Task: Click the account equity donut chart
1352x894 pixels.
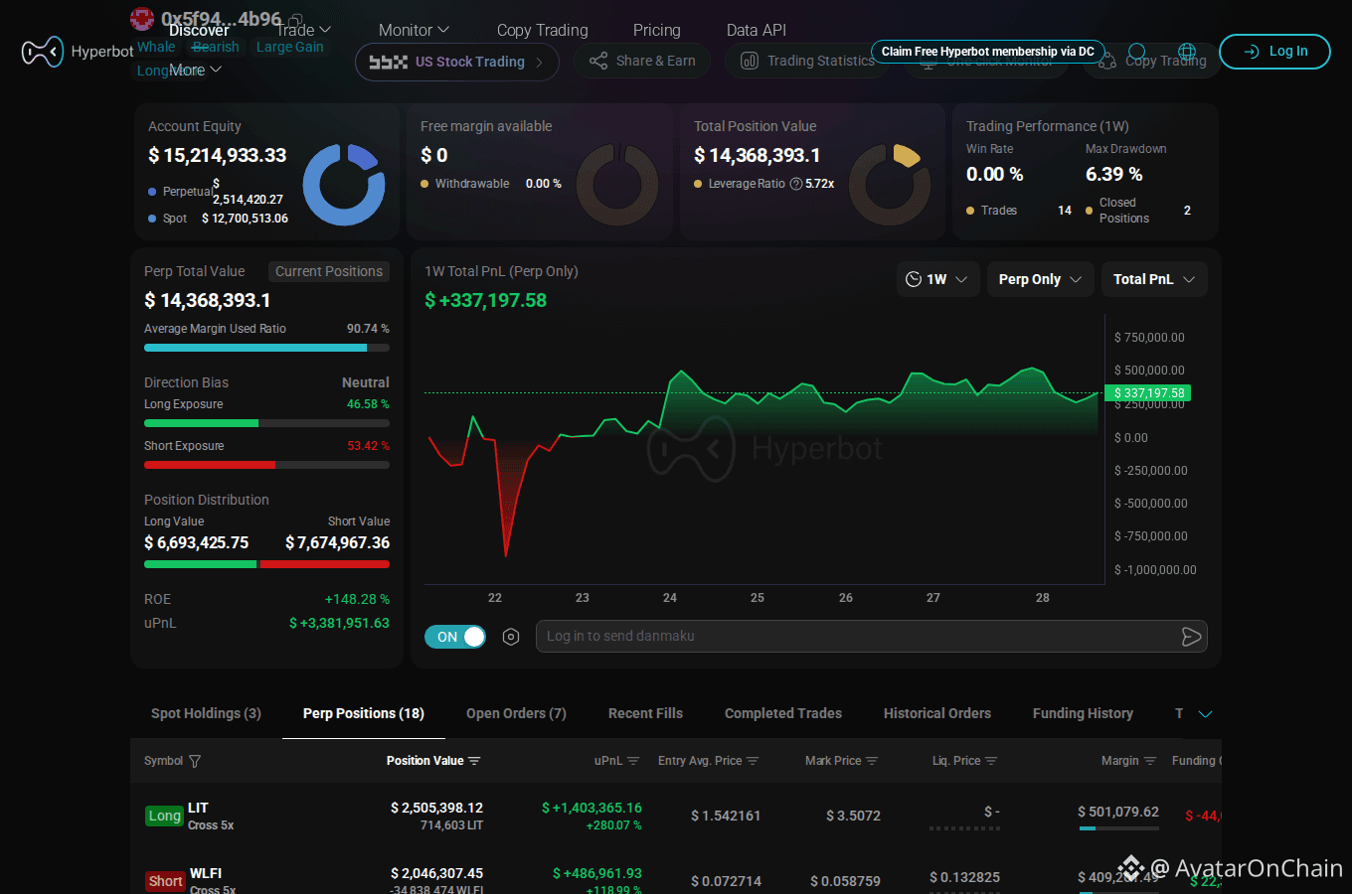Action: [344, 185]
